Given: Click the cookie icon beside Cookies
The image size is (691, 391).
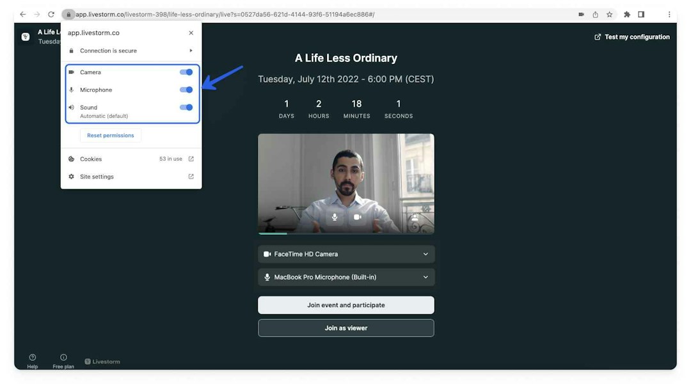Looking at the screenshot, I should (x=72, y=159).
